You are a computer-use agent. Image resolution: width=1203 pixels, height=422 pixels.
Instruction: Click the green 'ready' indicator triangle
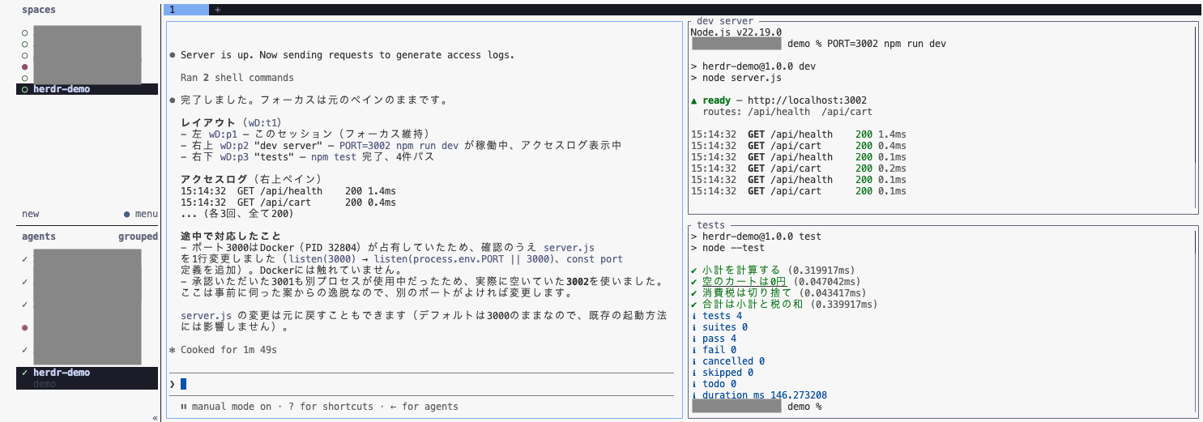694,100
